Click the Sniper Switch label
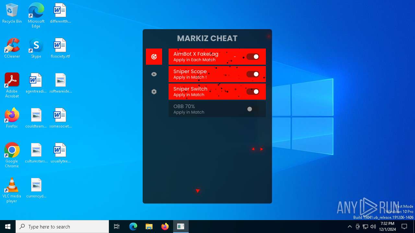This screenshot has width=415, height=233. 190,89
